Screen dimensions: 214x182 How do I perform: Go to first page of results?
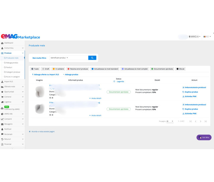pos(191,121)
